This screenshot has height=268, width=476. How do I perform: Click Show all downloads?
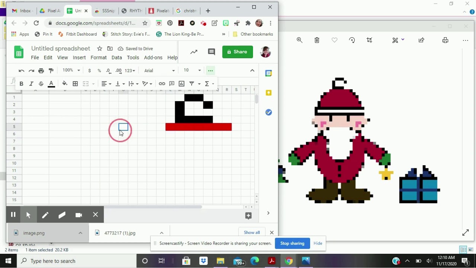click(252, 232)
